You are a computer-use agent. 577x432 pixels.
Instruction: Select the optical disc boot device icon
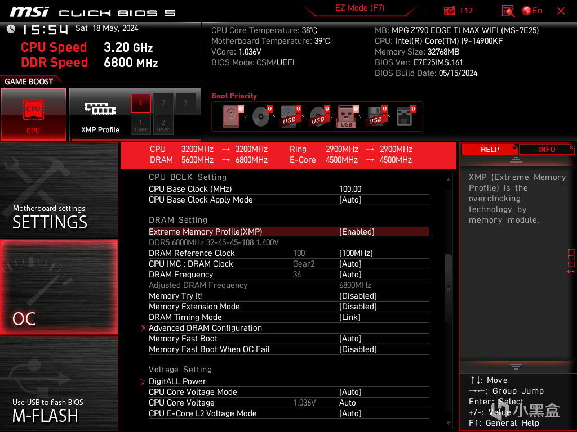tap(261, 116)
